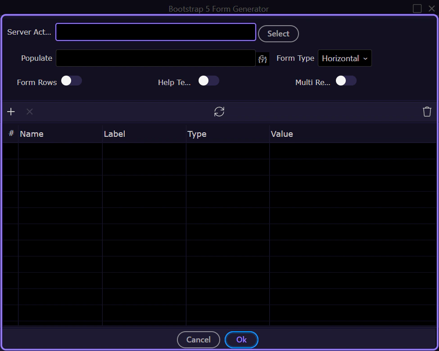
Task: Maximize the Form Generator dialog
Action: [x=417, y=9]
